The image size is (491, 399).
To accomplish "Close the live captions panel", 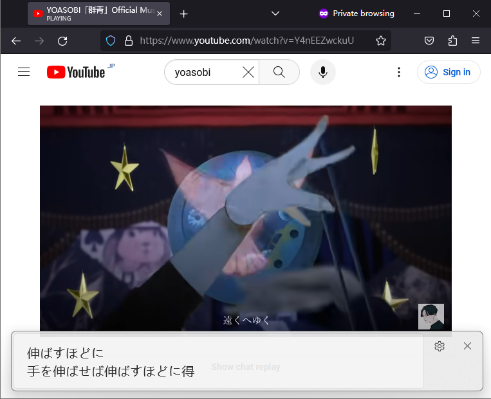I will (467, 346).
